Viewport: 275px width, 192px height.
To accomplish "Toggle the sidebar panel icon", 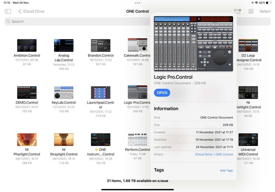I will pyautogui.click(x=8, y=11).
